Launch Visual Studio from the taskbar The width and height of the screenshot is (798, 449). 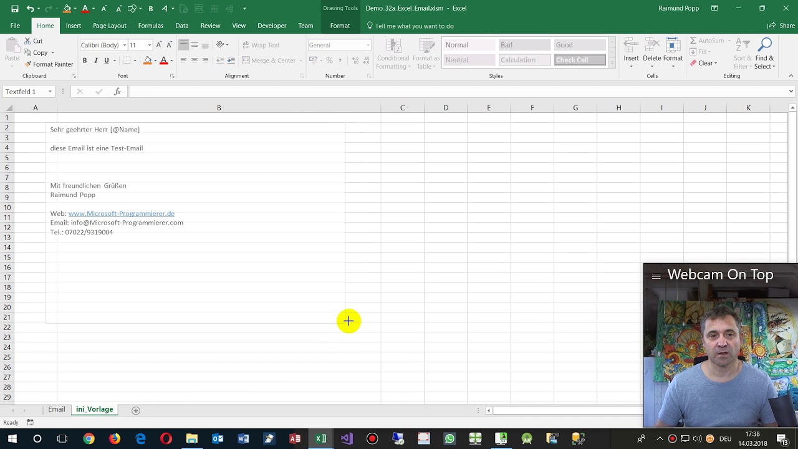coord(347,439)
